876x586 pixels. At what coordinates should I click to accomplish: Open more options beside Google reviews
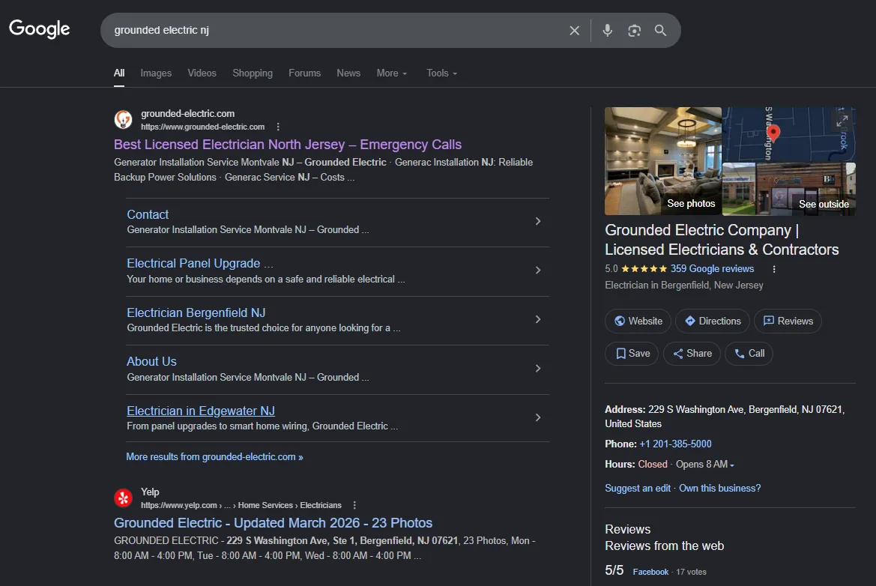pos(774,269)
